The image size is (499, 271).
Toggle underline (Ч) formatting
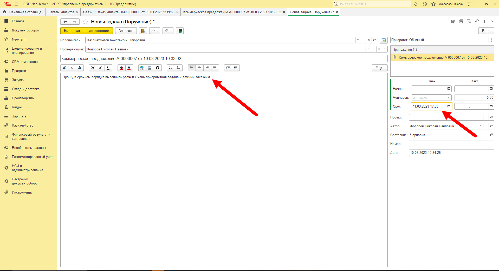click(108, 68)
